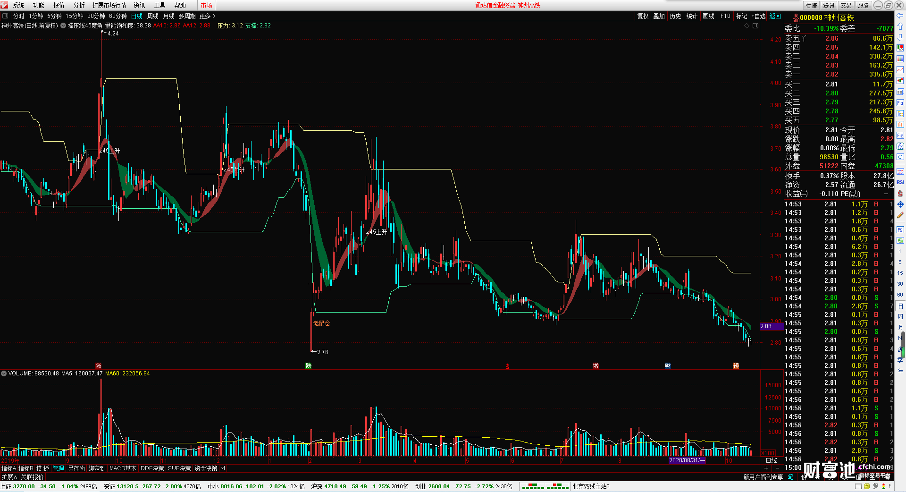The width and height of the screenshot is (906, 492).
Task: Select the pencil drawing tool icon
Action: tap(900, 215)
